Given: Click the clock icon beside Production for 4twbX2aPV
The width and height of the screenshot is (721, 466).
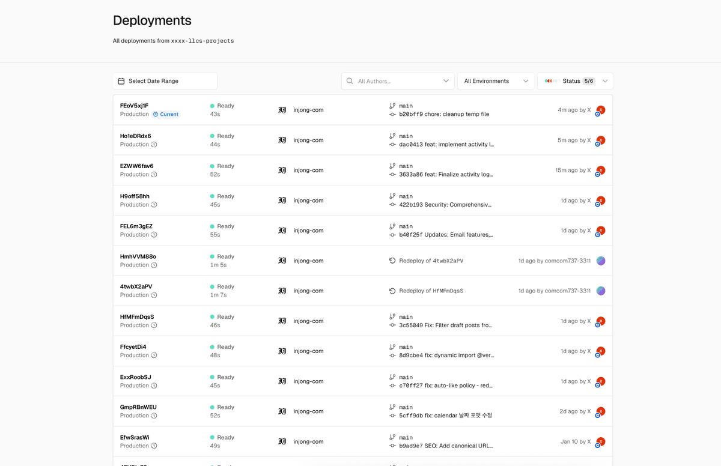Looking at the screenshot, I should [154, 295].
